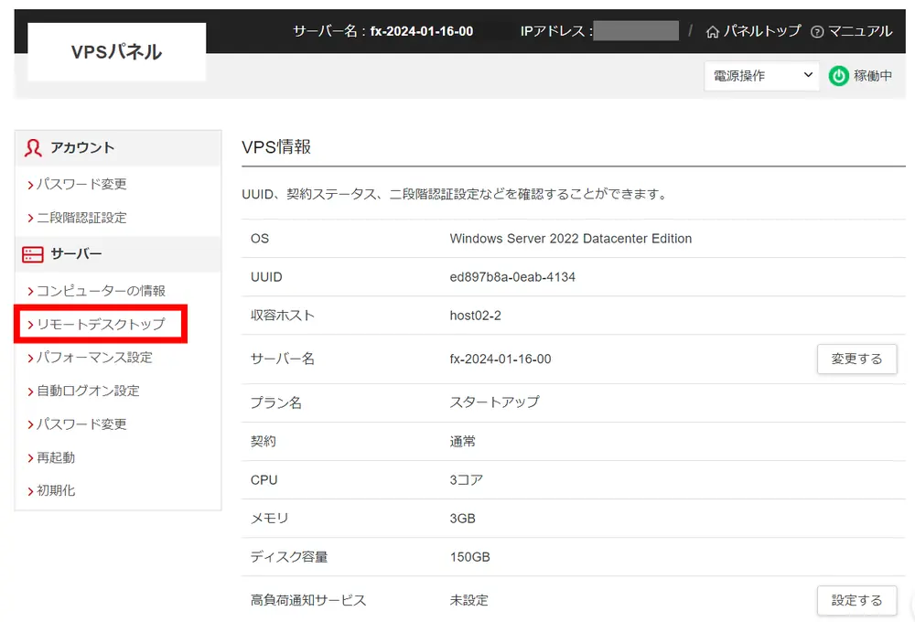Click the green 稼働中 power status icon
Image resolution: width=915 pixels, height=622 pixels.
click(x=839, y=76)
